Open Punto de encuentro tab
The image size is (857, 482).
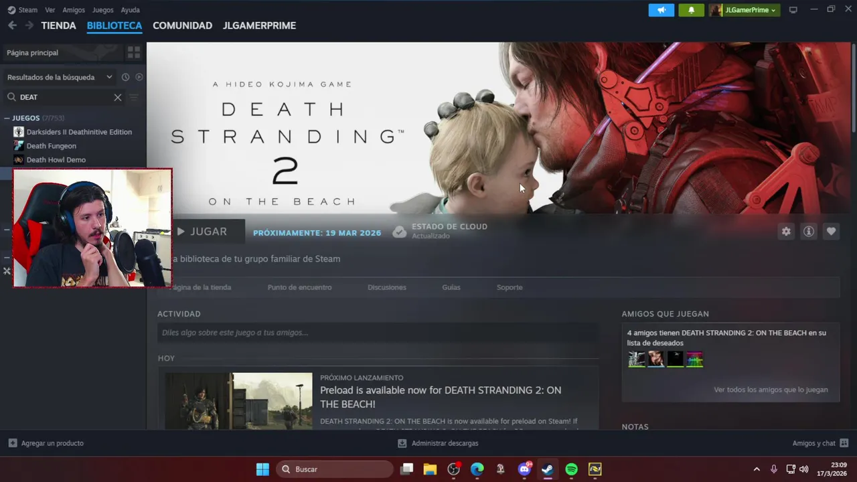tap(299, 287)
